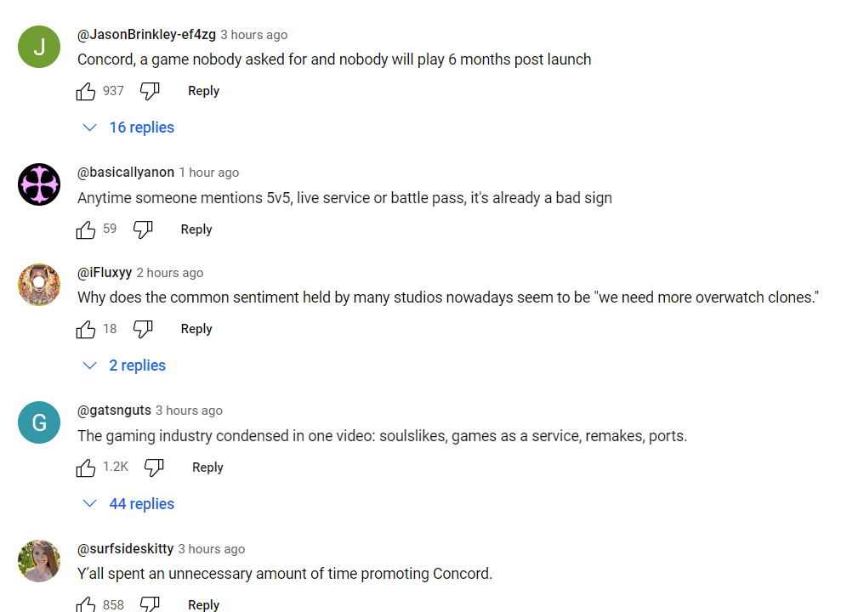Dislike iFluxyy's overwatch clones comment
Viewport: 858px width, 612px height.
coord(143,329)
